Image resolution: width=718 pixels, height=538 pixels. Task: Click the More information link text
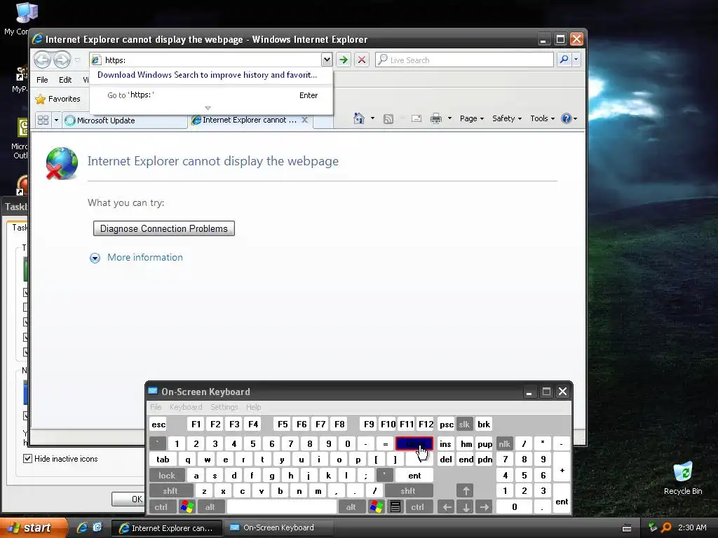pos(145,258)
